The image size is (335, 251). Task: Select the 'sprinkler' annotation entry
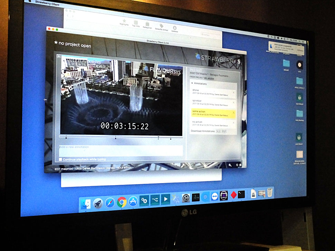coord(213,103)
